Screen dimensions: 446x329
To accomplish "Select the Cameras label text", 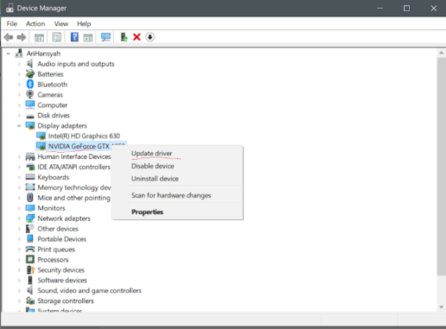I will tap(50, 95).
